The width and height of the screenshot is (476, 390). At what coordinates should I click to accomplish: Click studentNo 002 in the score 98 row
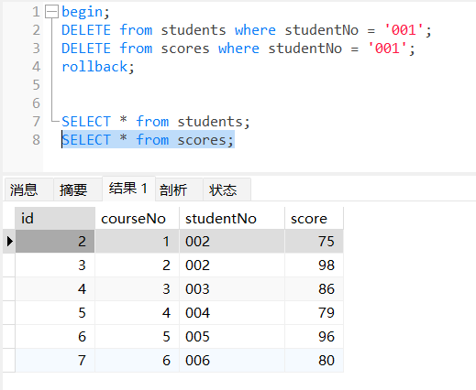coord(232,265)
